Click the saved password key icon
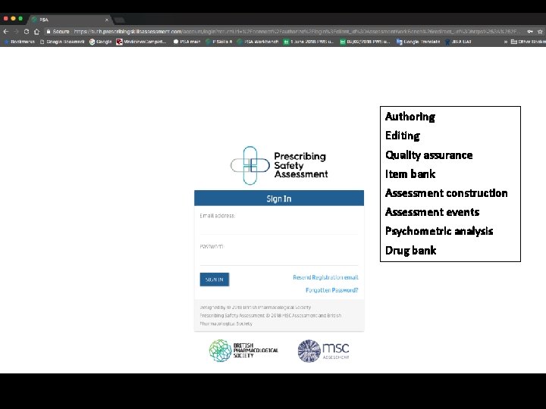Screen dimensions: 546x409 click(530, 31)
